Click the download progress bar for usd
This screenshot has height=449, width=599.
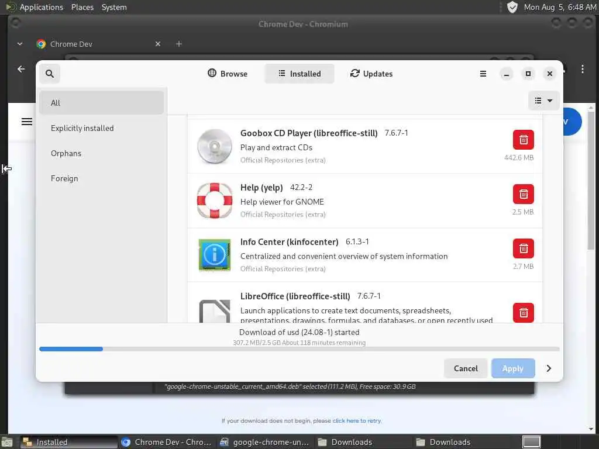click(299, 349)
